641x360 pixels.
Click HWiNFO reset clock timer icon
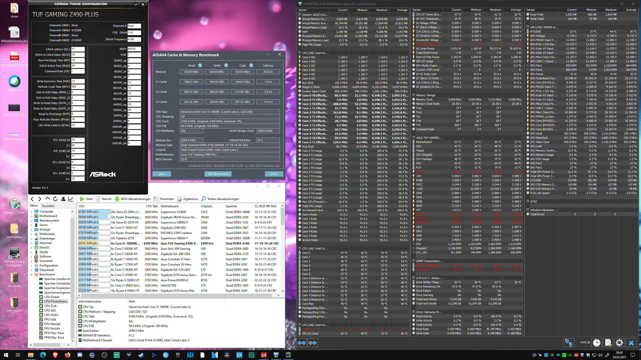point(597,342)
